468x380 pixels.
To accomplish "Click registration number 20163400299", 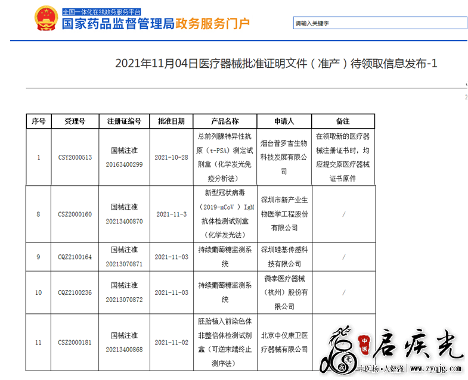I will [x=124, y=164].
